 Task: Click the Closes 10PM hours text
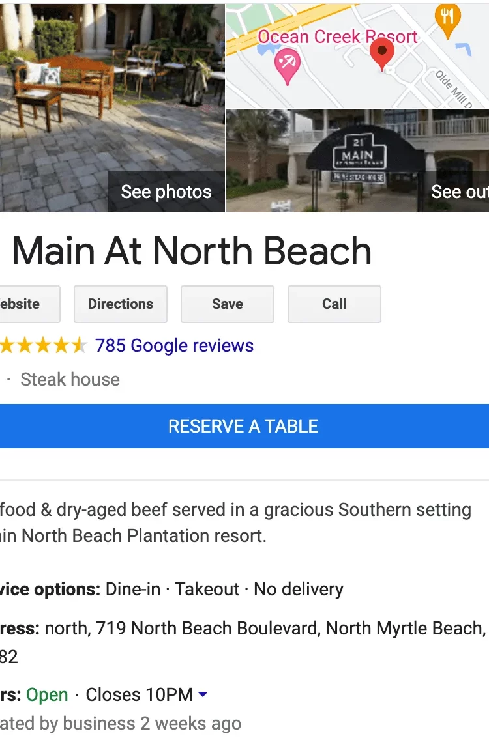pos(139,694)
